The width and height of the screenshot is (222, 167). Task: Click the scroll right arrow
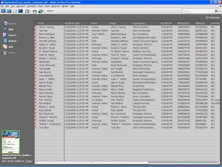[219, 163]
